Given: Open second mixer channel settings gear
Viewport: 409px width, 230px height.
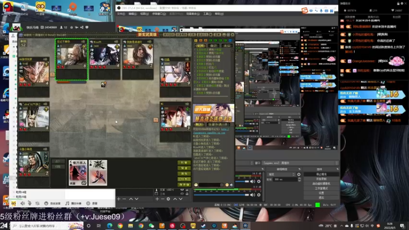Looking at the screenshot, I should [x=259, y=195].
